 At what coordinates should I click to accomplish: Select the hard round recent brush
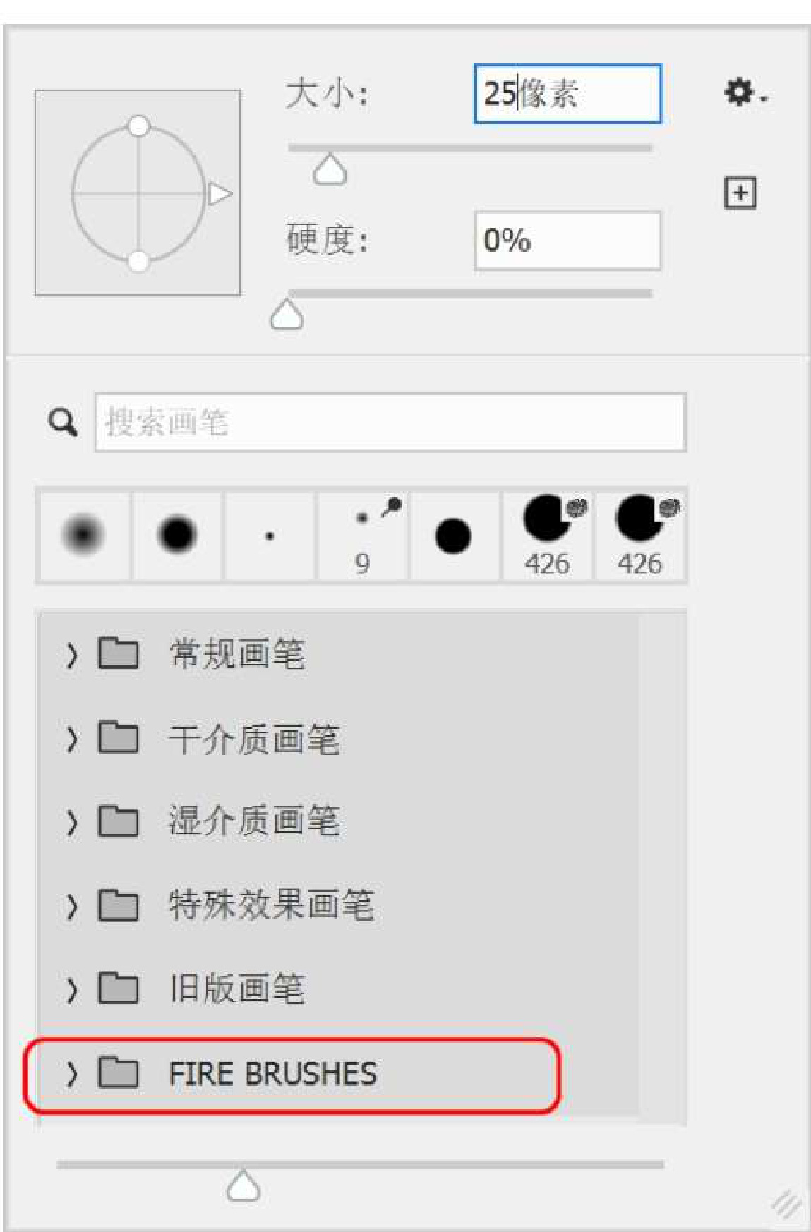pyautogui.click(x=177, y=535)
